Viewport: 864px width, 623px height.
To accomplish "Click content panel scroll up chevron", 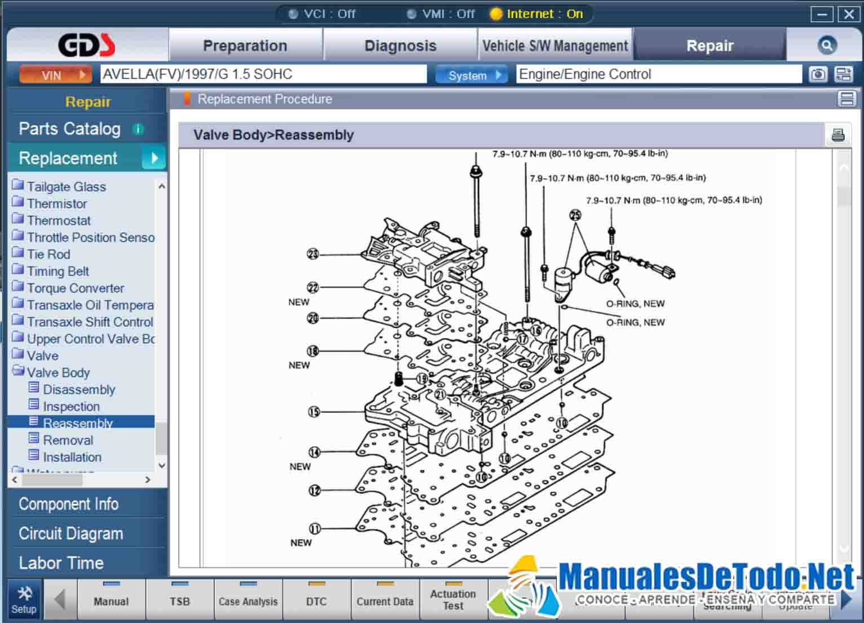I will tap(844, 167).
